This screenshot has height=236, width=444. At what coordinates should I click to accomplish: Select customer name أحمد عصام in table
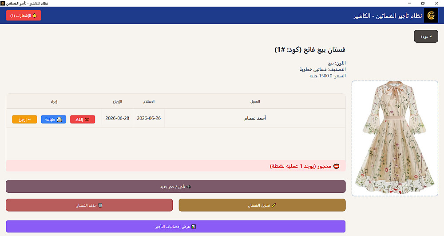click(x=255, y=118)
